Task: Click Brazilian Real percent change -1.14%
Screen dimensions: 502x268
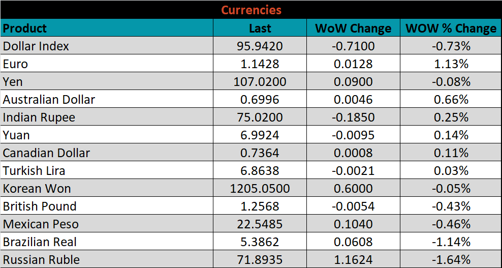Action: click(451, 242)
